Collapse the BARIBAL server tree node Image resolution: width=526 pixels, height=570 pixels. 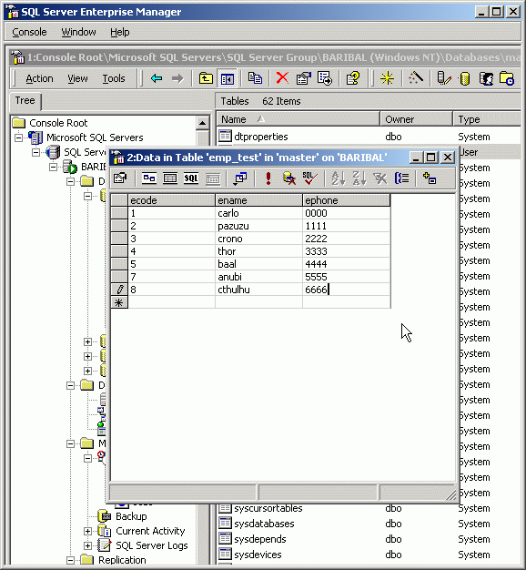[54, 167]
